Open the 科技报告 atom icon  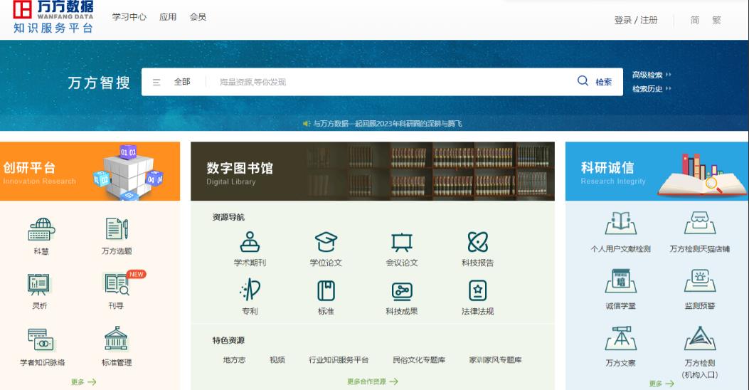[478, 242]
